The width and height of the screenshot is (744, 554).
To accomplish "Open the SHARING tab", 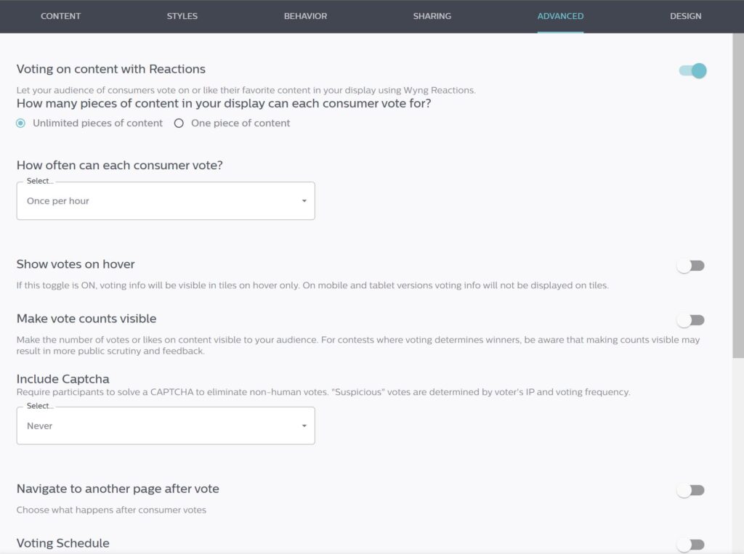I will pos(432,16).
